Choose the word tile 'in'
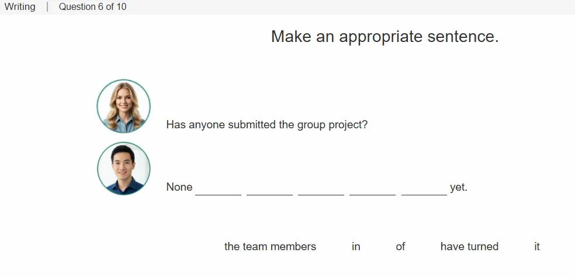 pyautogui.click(x=356, y=247)
